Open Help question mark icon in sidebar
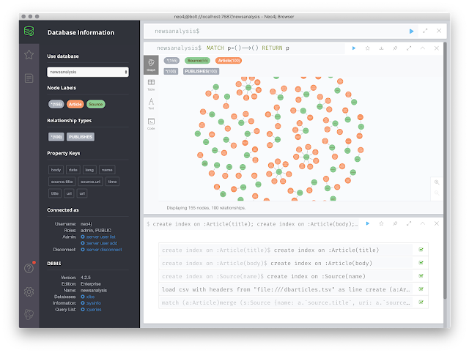Viewport: 469px width, 353px height. click(29, 268)
